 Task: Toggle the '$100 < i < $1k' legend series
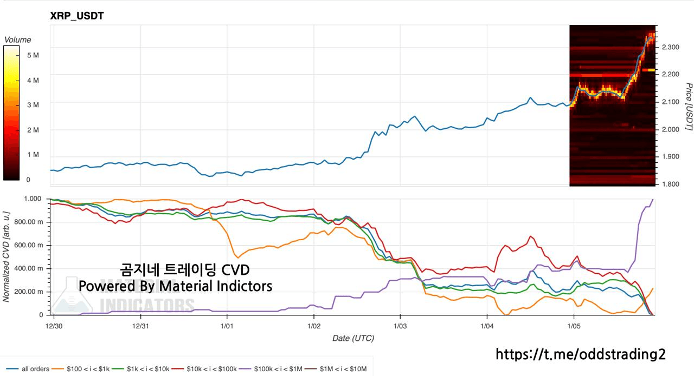(84, 370)
